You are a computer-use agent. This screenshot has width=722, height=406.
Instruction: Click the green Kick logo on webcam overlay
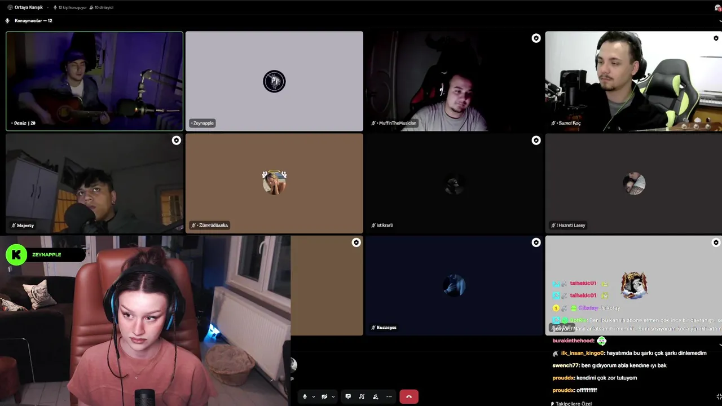(x=16, y=255)
